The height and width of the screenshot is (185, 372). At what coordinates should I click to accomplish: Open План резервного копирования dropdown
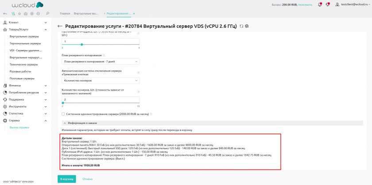coord(101,61)
